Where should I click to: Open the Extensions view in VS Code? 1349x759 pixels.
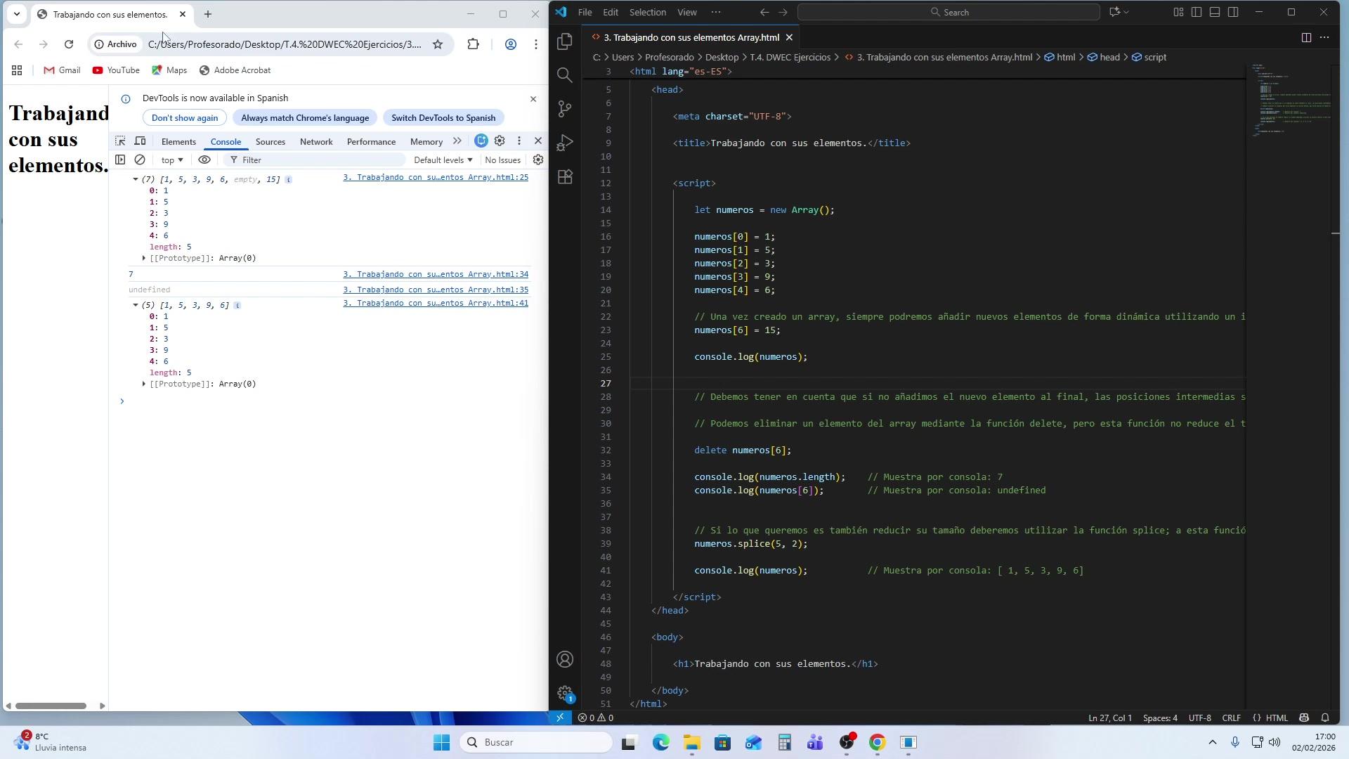565,176
